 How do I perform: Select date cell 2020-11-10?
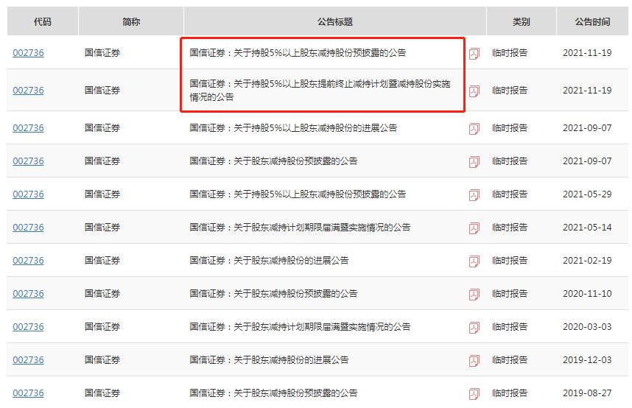587,294
